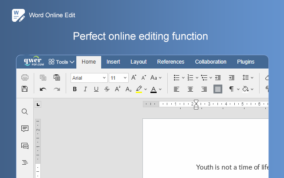Click the Paste icon
The width and height of the screenshot is (284, 178).
coord(57,77)
